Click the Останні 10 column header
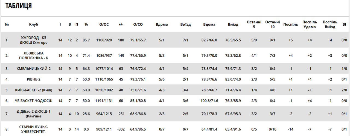 click(x=272, y=24)
